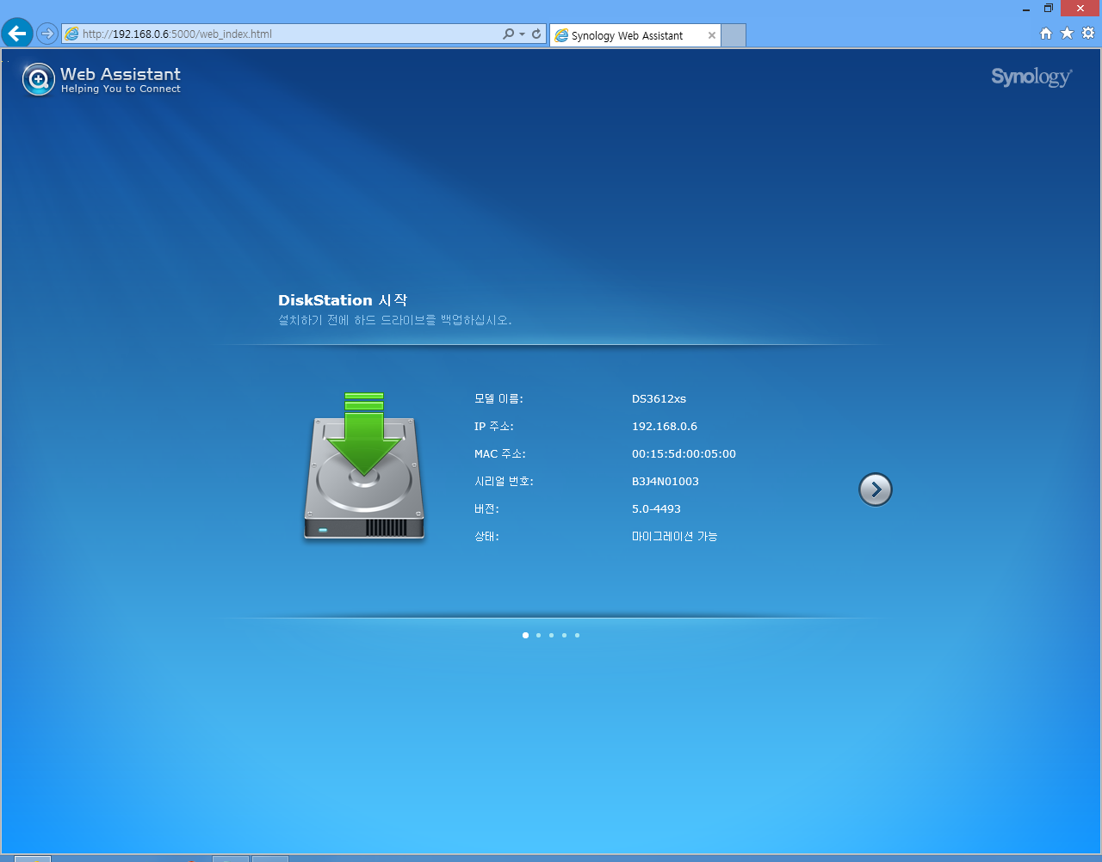Image resolution: width=1102 pixels, height=862 pixels.
Task: Go to the browser Home page icon
Action: tap(1046, 34)
